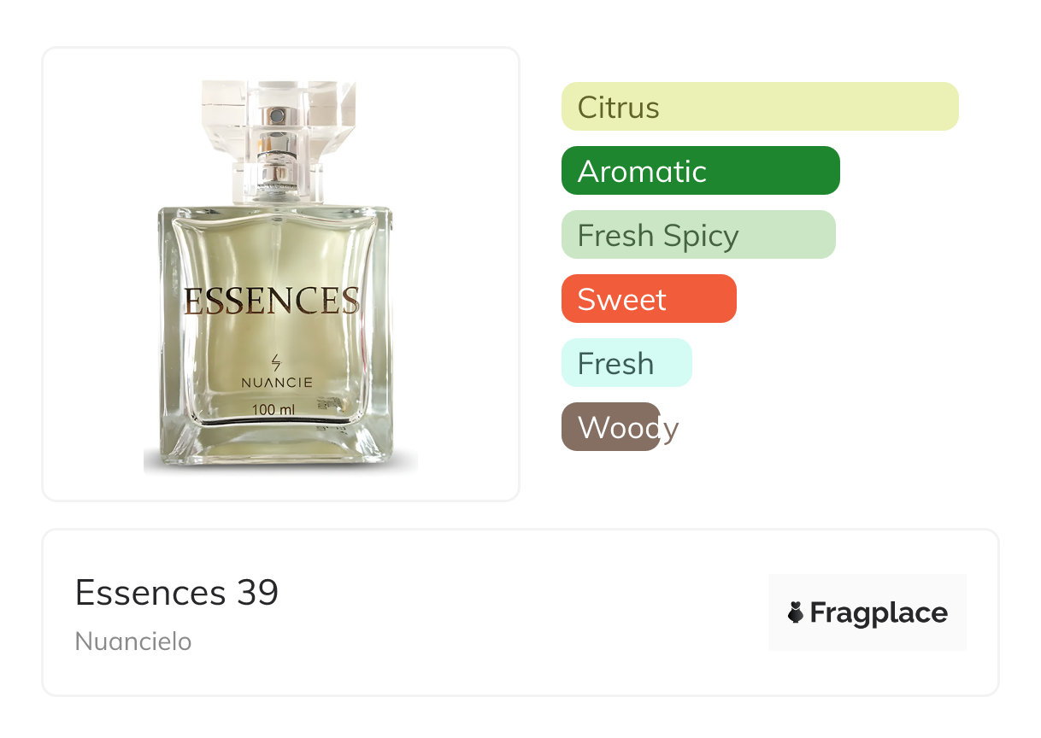
Task: Click the Fresh Spicy accord bar
Action: (x=697, y=235)
